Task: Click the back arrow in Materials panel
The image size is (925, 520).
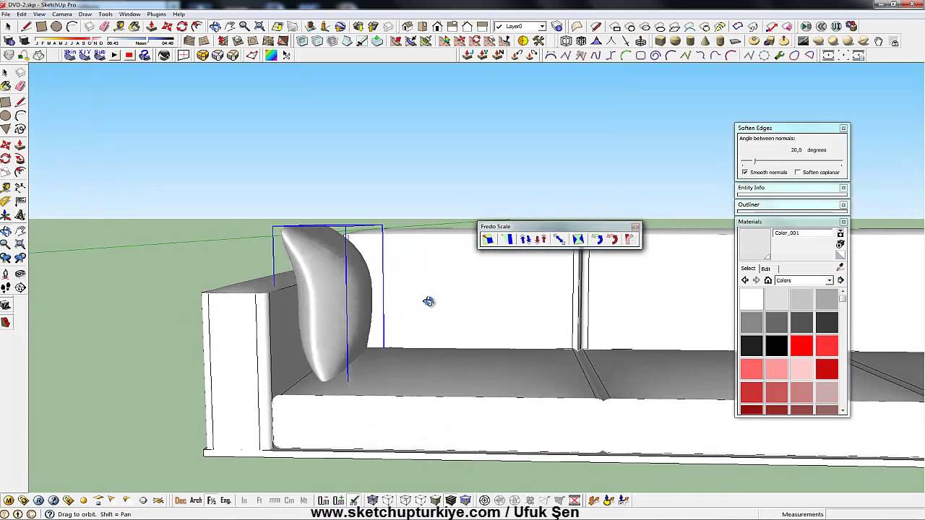Action: point(745,280)
